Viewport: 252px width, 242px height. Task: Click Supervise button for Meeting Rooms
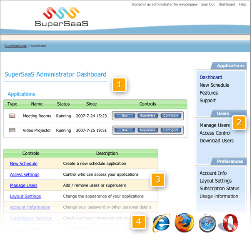pyautogui.click(x=148, y=116)
